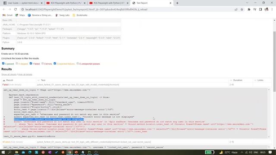The image size is (276, 155).
Task: Open the 22°C Haze weather widget
Action: click(229, 152)
